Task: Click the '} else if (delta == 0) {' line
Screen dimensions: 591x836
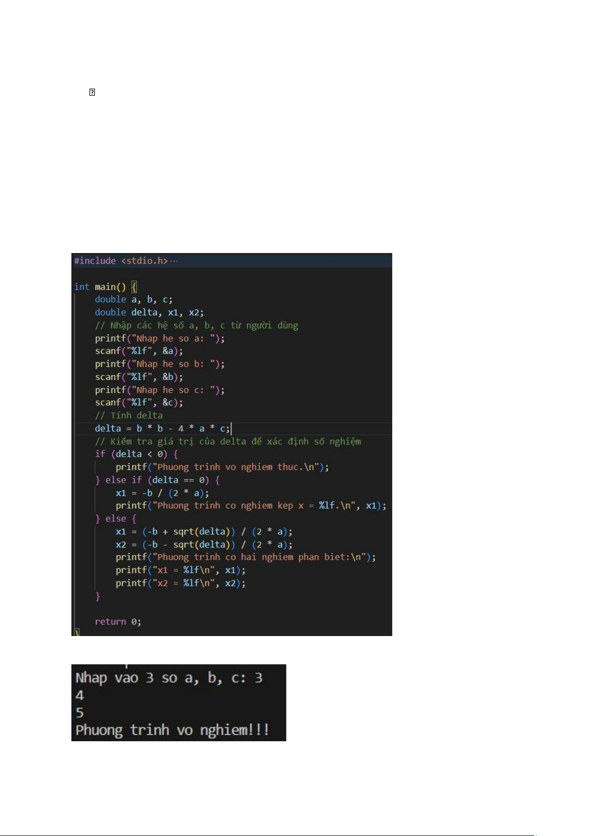Action: point(157,480)
